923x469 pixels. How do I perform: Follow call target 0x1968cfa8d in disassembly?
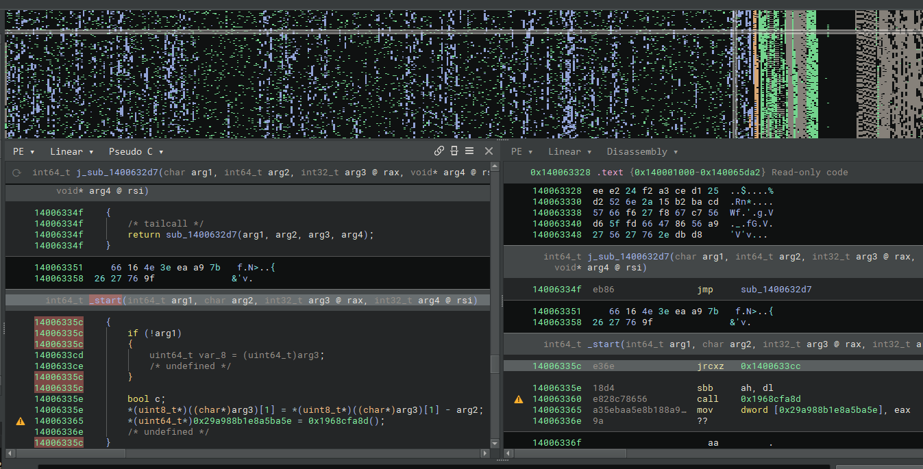coord(770,399)
